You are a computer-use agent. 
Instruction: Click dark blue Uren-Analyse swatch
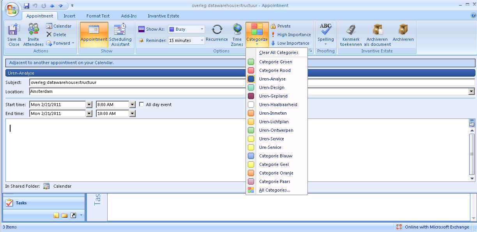pyautogui.click(x=251, y=79)
